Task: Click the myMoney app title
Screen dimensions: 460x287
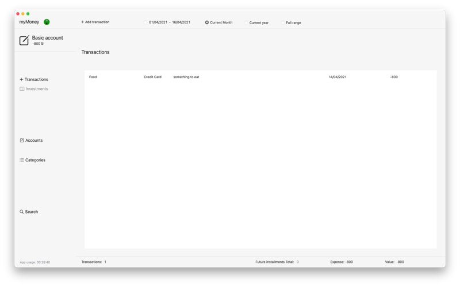Action: click(29, 22)
